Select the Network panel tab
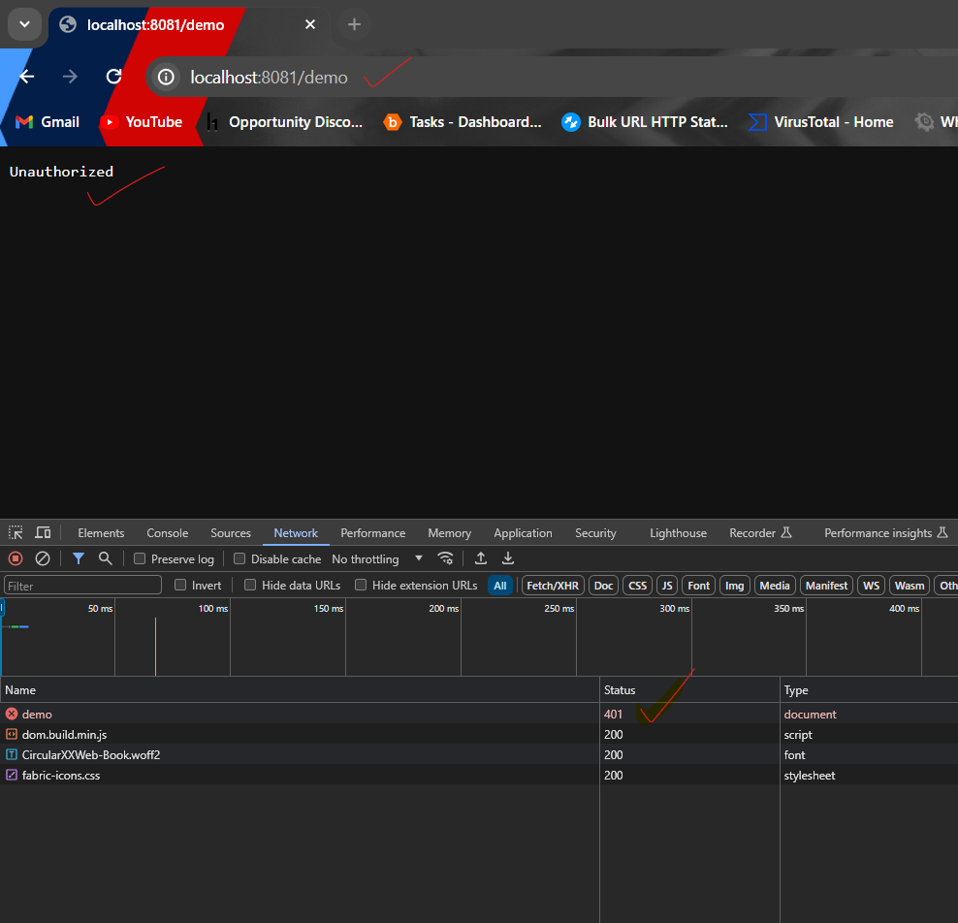Screen dimensions: 958x923 point(296,533)
